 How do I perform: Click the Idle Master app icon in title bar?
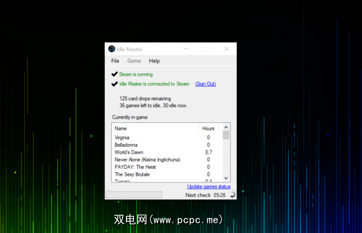111,49
